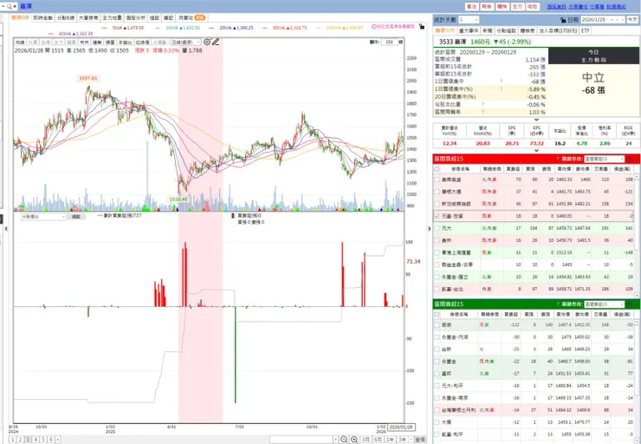Expand the arrow below EPS metrics row
This screenshot has height=444, width=641.
pos(536,151)
